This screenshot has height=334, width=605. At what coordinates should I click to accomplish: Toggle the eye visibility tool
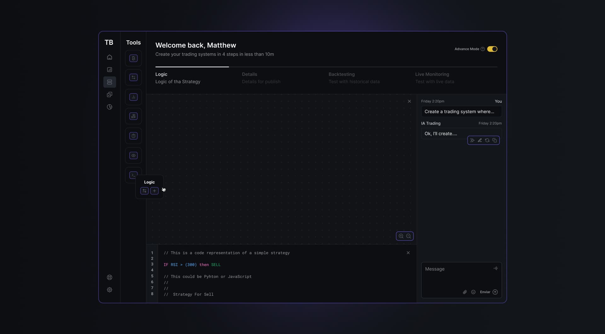tap(133, 155)
